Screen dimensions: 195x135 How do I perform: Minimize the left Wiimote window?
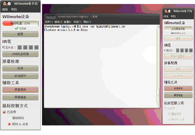pos(9,4)
